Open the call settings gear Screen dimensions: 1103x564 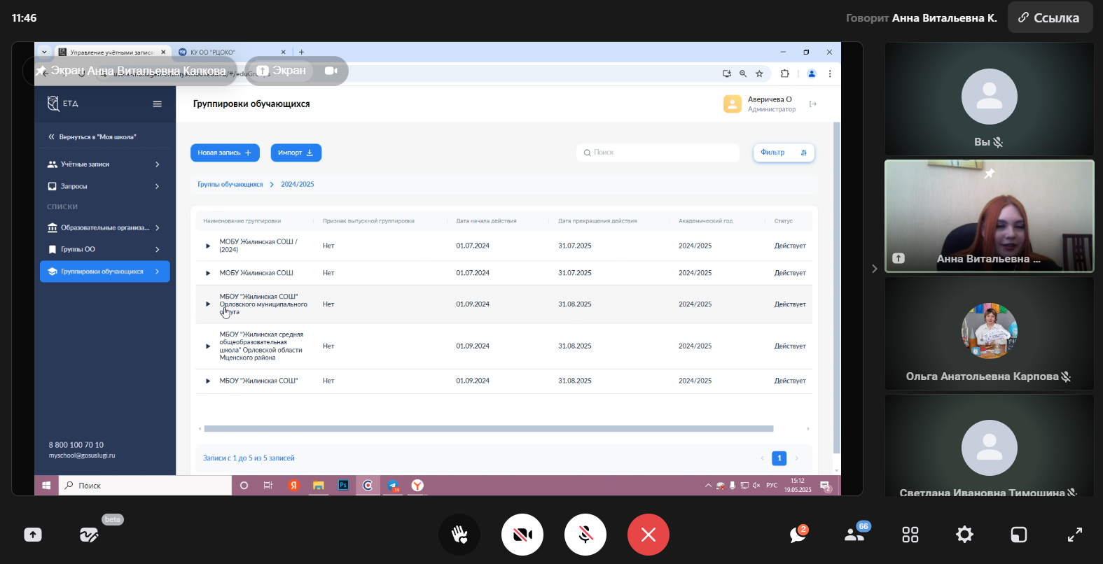tap(964, 535)
